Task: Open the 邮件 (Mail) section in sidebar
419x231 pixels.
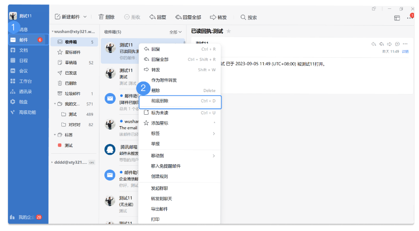Action: (28, 40)
